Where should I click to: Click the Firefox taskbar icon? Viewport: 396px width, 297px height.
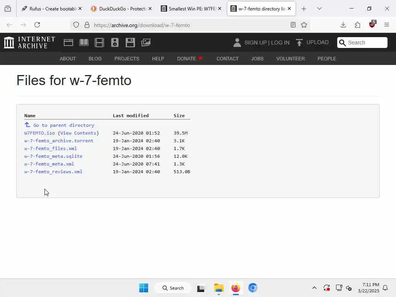pos(236,288)
